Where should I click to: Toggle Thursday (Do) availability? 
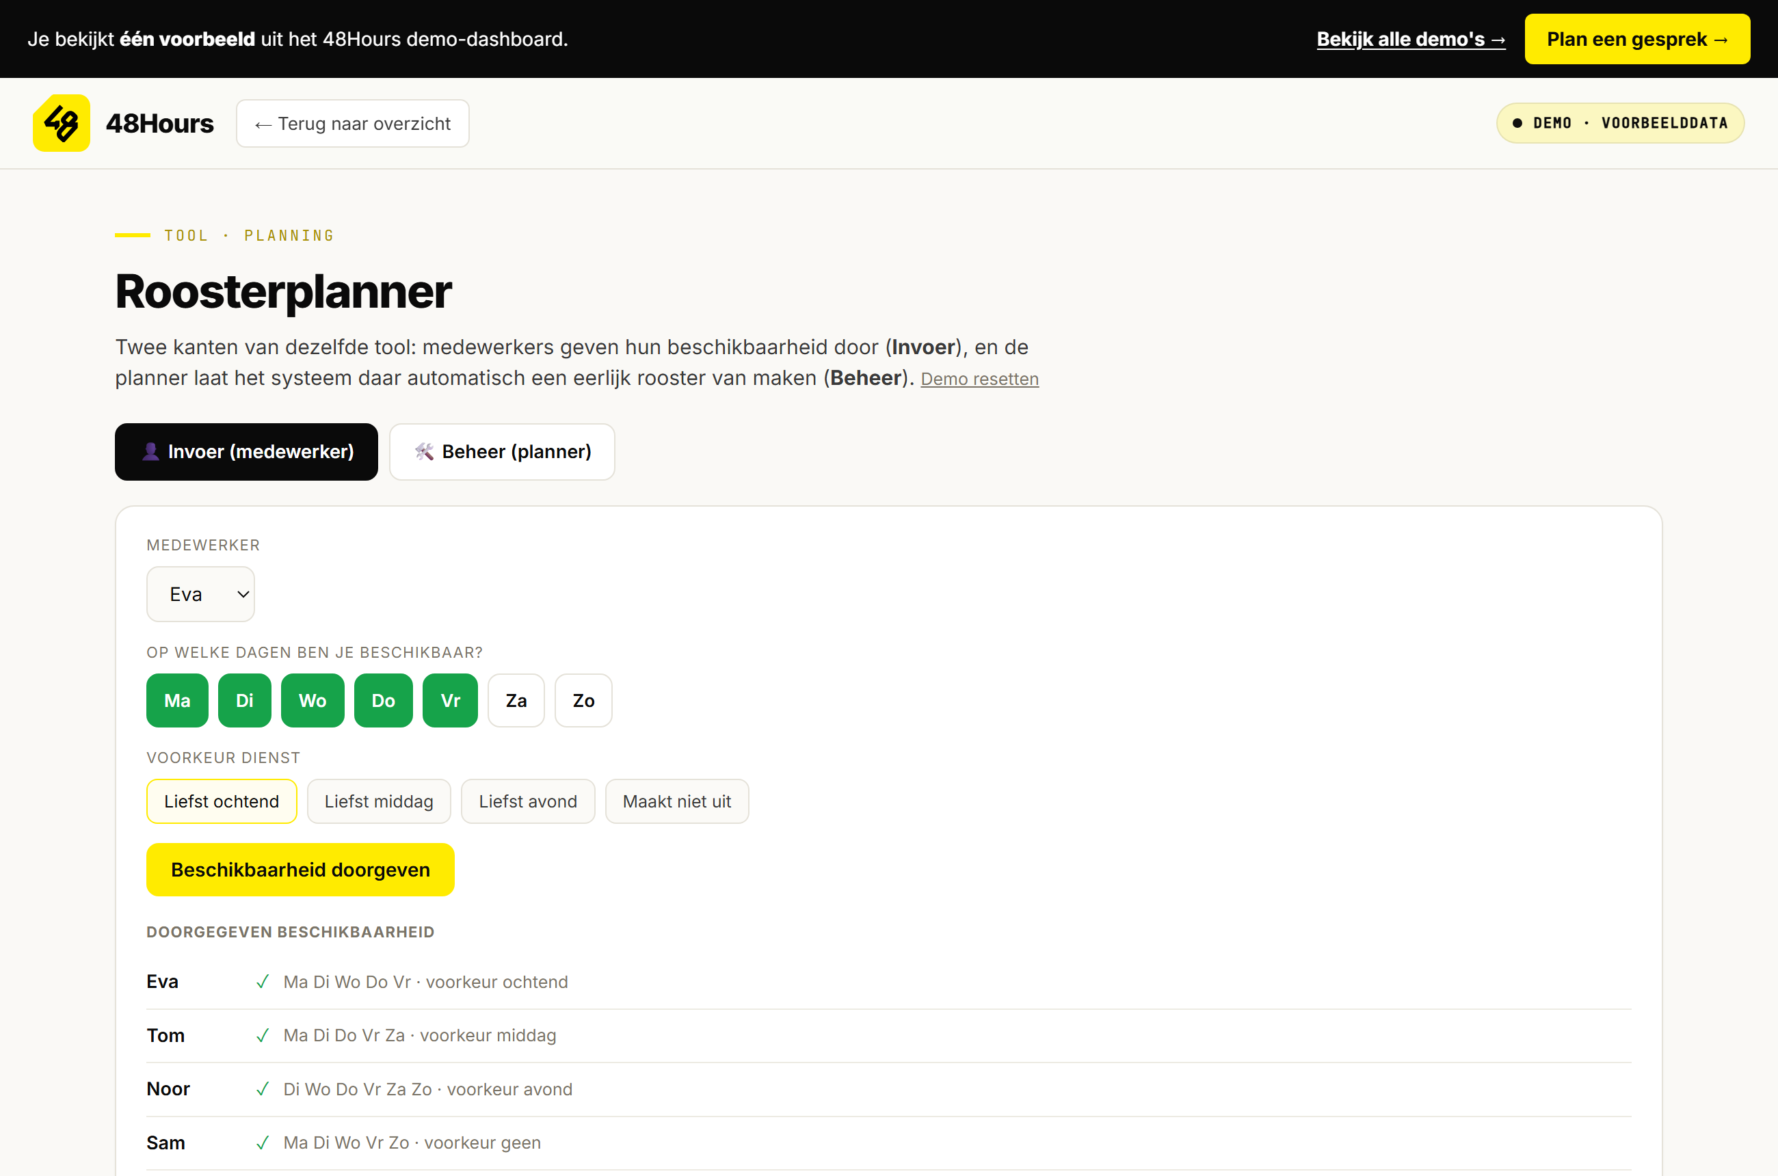[x=384, y=701]
